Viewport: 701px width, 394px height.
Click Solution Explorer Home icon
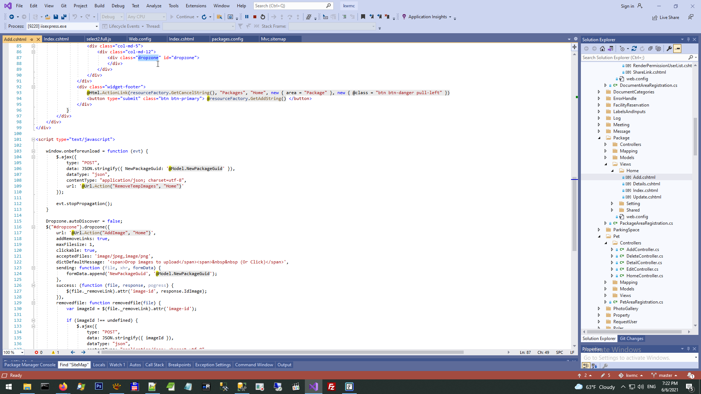coord(602,49)
